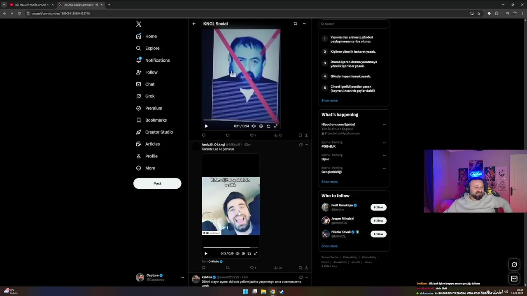Open the community three-dot options menu
This screenshot has height=296, width=527.
(305, 24)
